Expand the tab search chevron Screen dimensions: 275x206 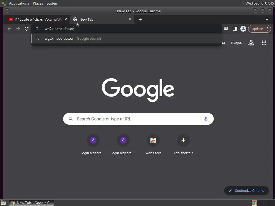point(267,19)
